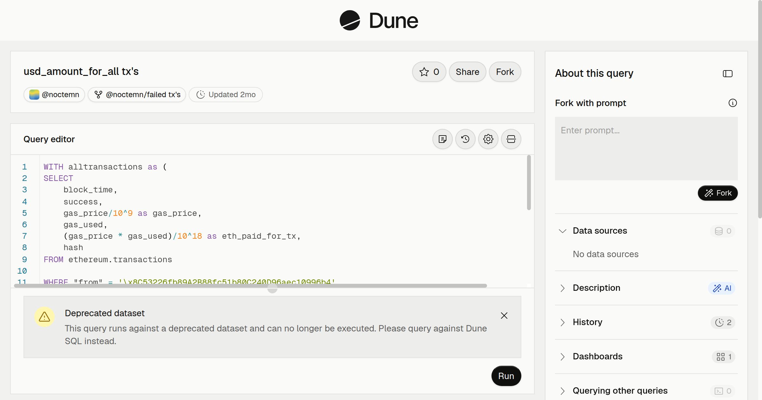Share this query
Screen dimensions: 762x400
click(467, 72)
